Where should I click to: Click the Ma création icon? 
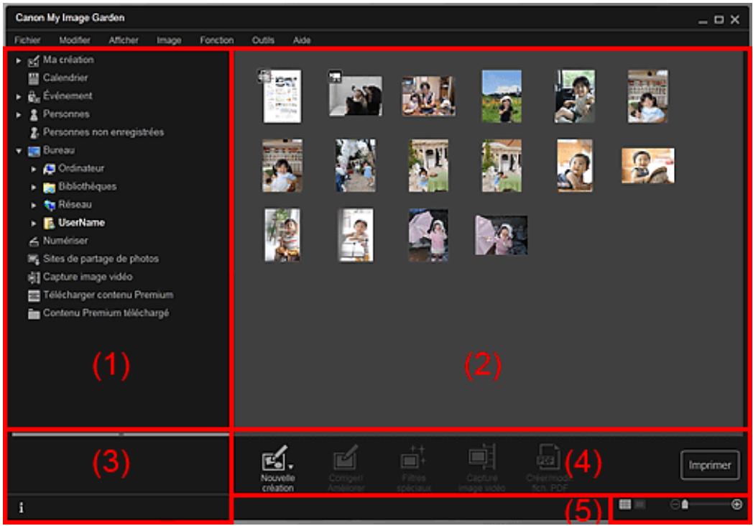click(33, 61)
